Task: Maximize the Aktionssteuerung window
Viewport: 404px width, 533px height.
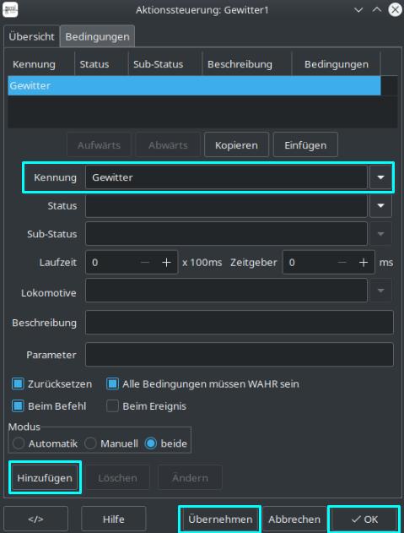Action: (x=376, y=10)
